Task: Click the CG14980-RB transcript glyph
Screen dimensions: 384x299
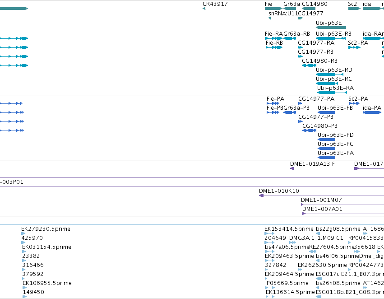Action: click(x=309, y=65)
